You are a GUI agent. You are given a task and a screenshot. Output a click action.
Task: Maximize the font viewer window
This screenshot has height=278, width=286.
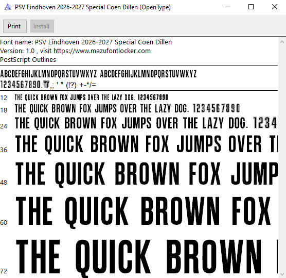[251, 7]
